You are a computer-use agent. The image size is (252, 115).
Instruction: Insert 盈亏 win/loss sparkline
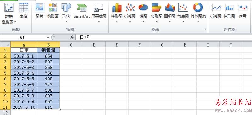tap(243, 8)
